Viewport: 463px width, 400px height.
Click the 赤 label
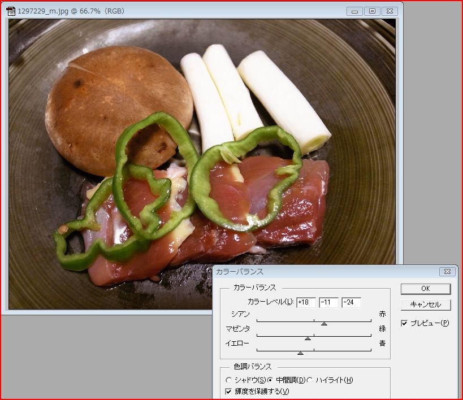pos(382,314)
